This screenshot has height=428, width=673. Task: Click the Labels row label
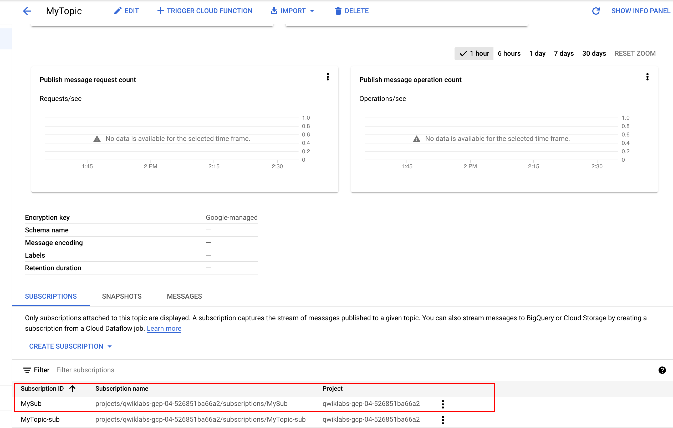click(35, 255)
